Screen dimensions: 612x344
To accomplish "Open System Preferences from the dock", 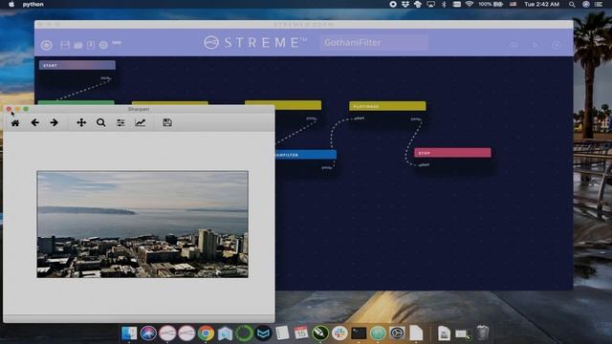I will (397, 333).
